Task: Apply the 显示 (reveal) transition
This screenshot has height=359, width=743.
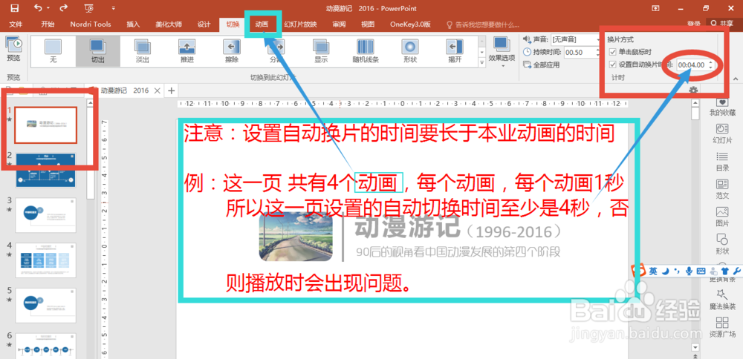Action: pos(321,50)
